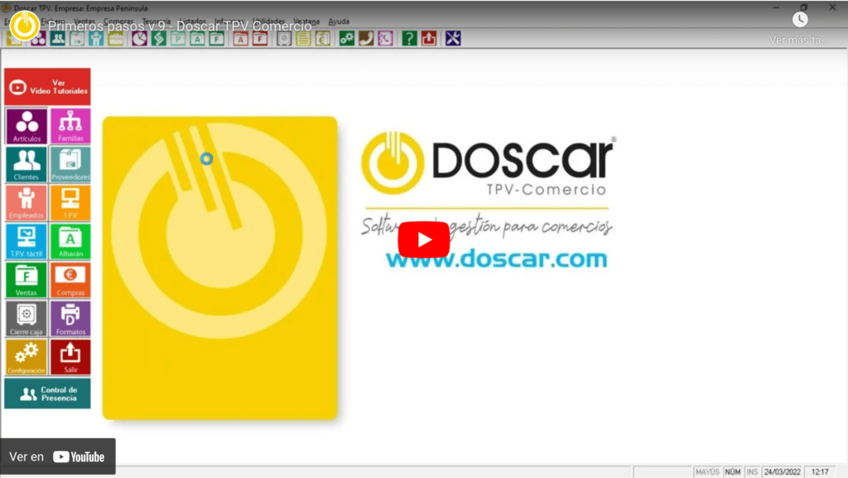The width and height of the screenshot is (848, 478).
Task: Play the YouTube video
Action: click(x=423, y=239)
